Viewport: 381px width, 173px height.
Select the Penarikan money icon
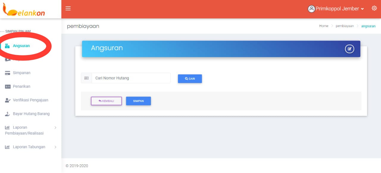point(8,87)
